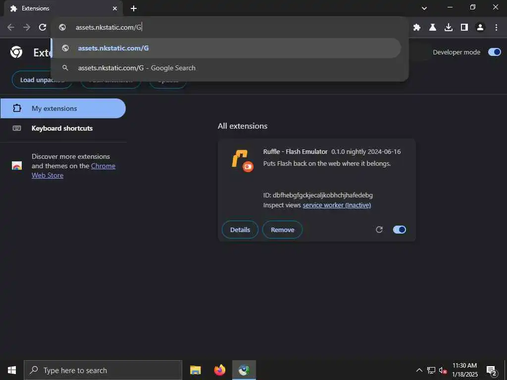Open Chrome three-dot menu
The image size is (507, 380).
pos(496,28)
